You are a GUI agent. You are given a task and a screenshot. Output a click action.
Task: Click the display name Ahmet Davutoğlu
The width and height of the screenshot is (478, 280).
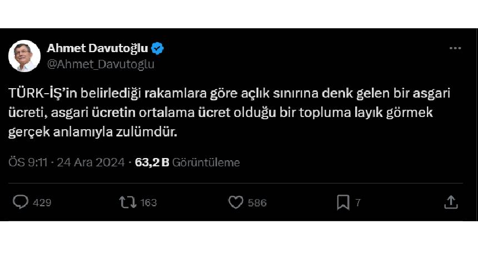point(97,48)
